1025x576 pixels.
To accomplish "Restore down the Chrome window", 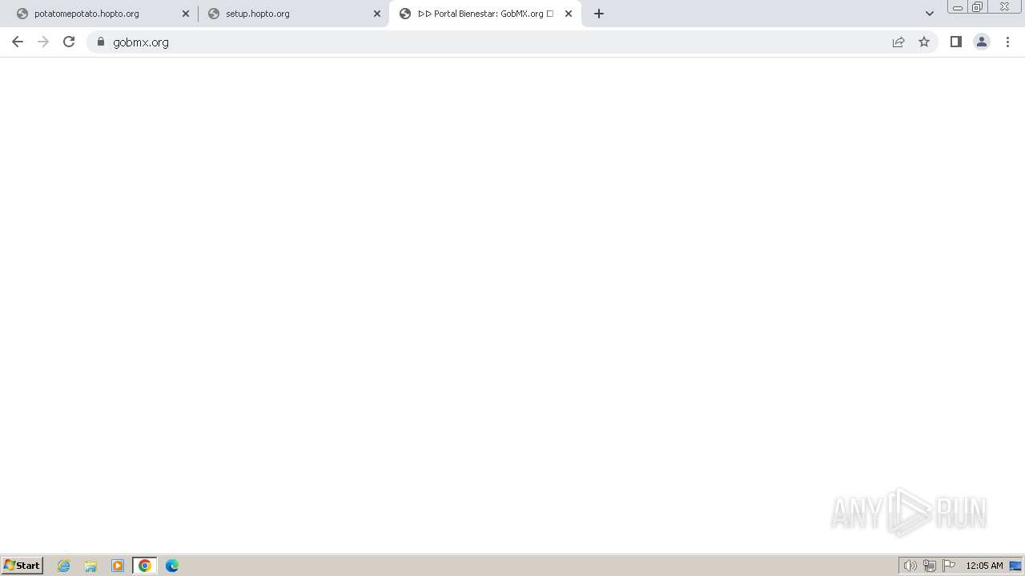I will click(x=978, y=7).
